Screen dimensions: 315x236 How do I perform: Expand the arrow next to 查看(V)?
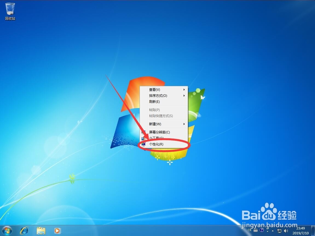[x=184, y=90]
